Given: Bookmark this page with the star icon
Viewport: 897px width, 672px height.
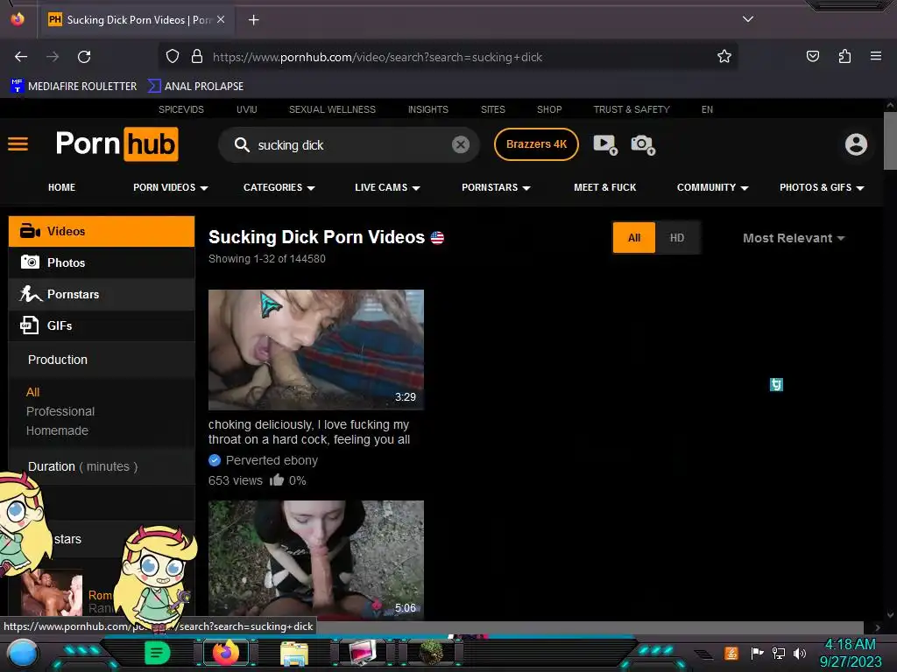Looking at the screenshot, I should (x=724, y=56).
